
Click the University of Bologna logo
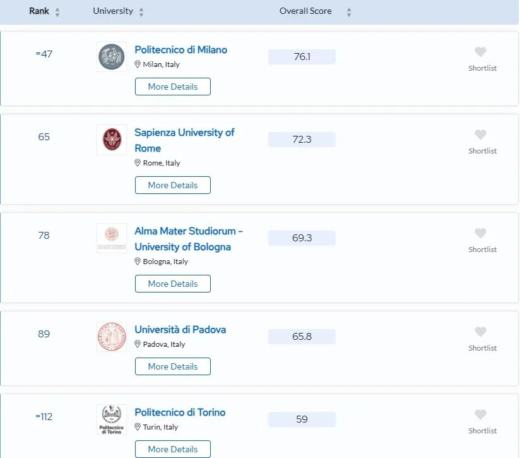coord(112,238)
